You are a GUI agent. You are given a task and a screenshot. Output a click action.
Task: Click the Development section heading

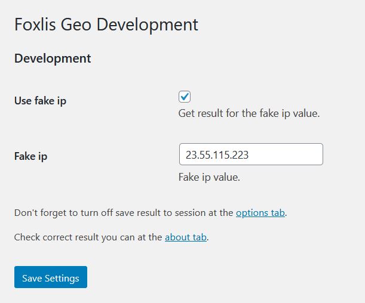[53, 58]
